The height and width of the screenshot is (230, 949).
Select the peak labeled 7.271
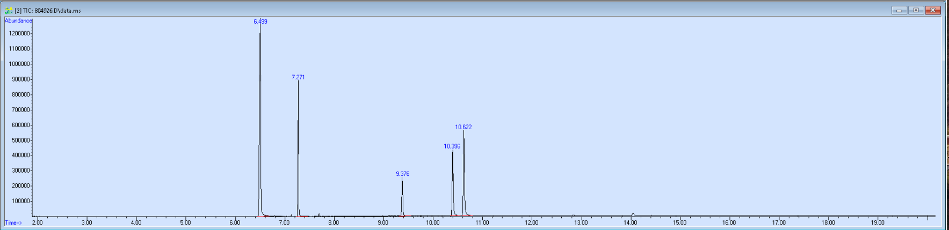[298, 77]
